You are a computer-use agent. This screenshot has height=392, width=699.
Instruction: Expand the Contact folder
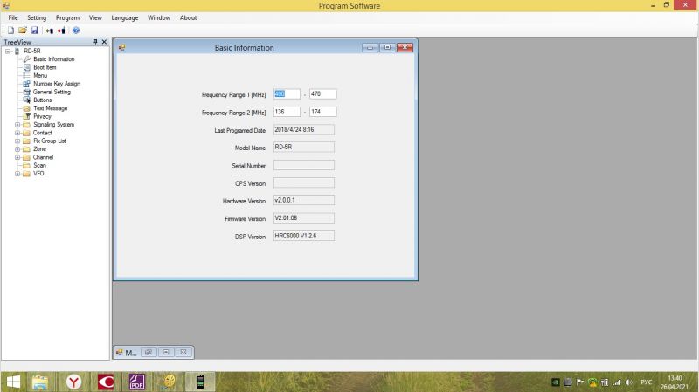17,133
